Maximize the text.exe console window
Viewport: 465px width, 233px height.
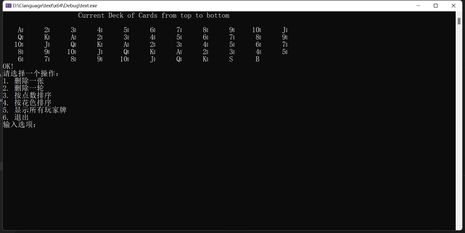pos(436,6)
